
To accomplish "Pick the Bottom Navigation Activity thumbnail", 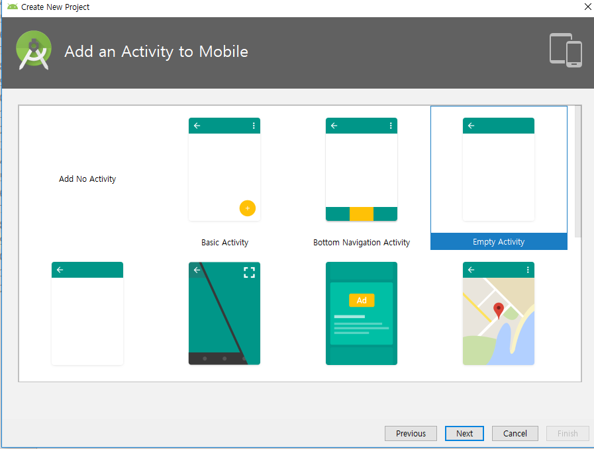I will (362, 169).
